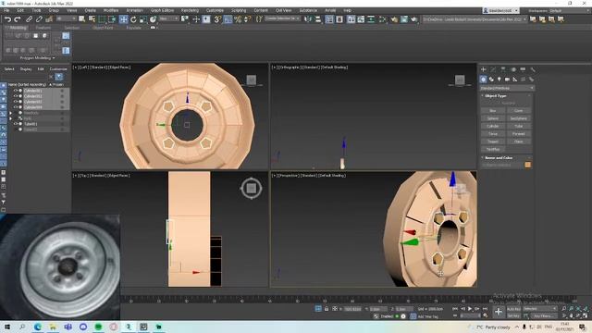Click the Redo arrow in main toolbar

(x=18, y=19)
